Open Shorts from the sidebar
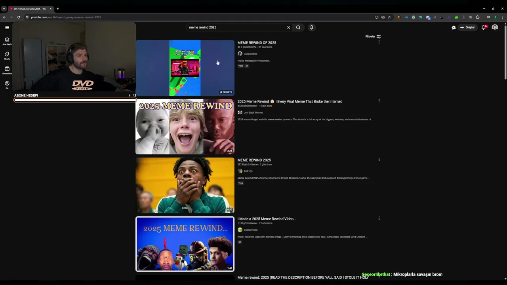This screenshot has width=507, height=285. (x=7, y=56)
